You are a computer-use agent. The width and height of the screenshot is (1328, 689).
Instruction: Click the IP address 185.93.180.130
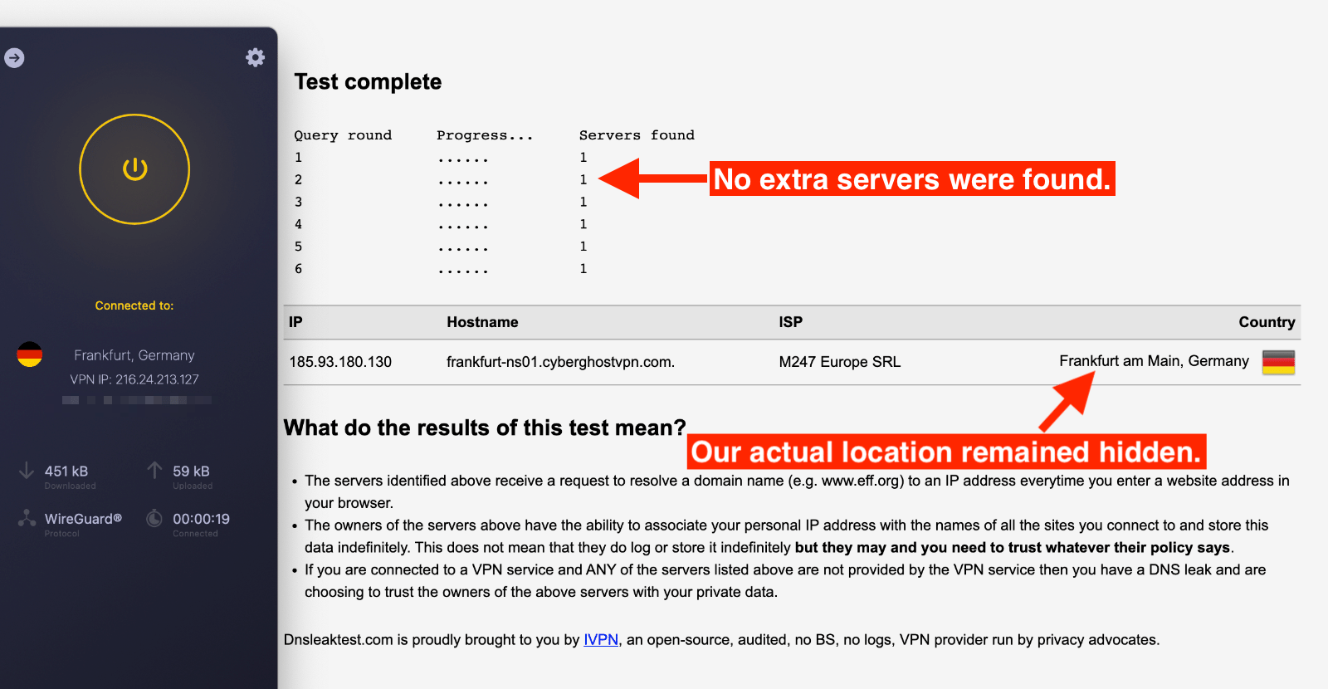[340, 362]
